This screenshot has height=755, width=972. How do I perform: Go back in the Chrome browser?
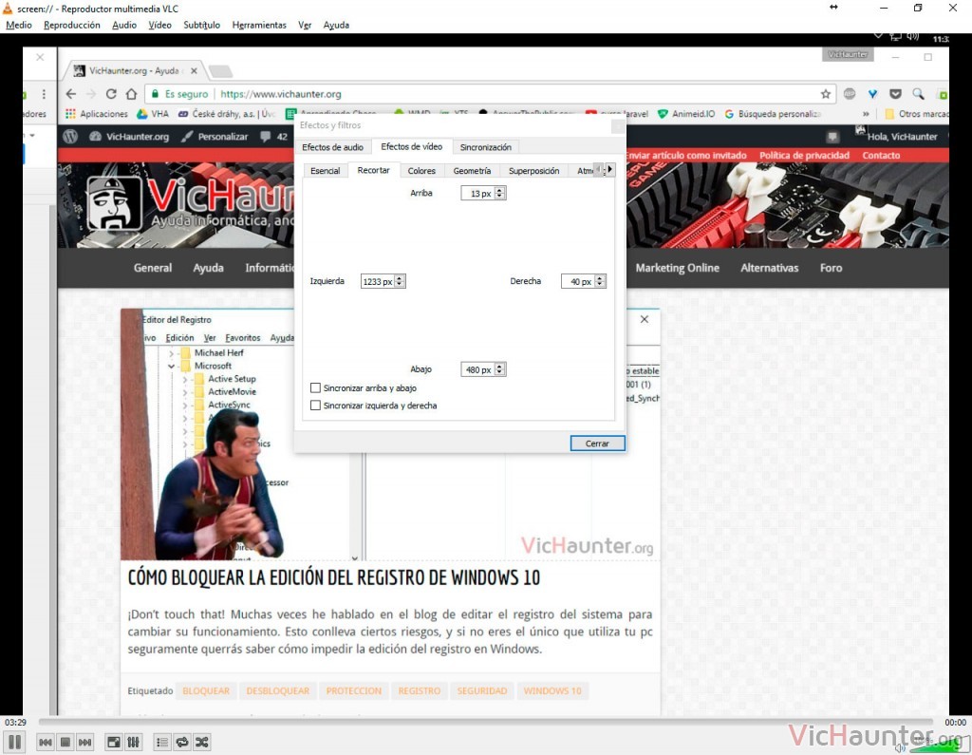(70, 94)
